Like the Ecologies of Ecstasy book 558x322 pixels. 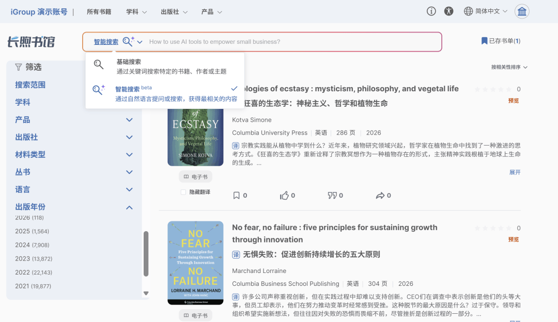(x=284, y=196)
